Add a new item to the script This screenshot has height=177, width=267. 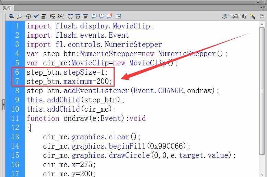pyautogui.click(x=11, y=16)
